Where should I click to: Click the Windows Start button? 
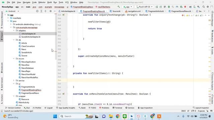pyautogui.click(x=55, y=116)
